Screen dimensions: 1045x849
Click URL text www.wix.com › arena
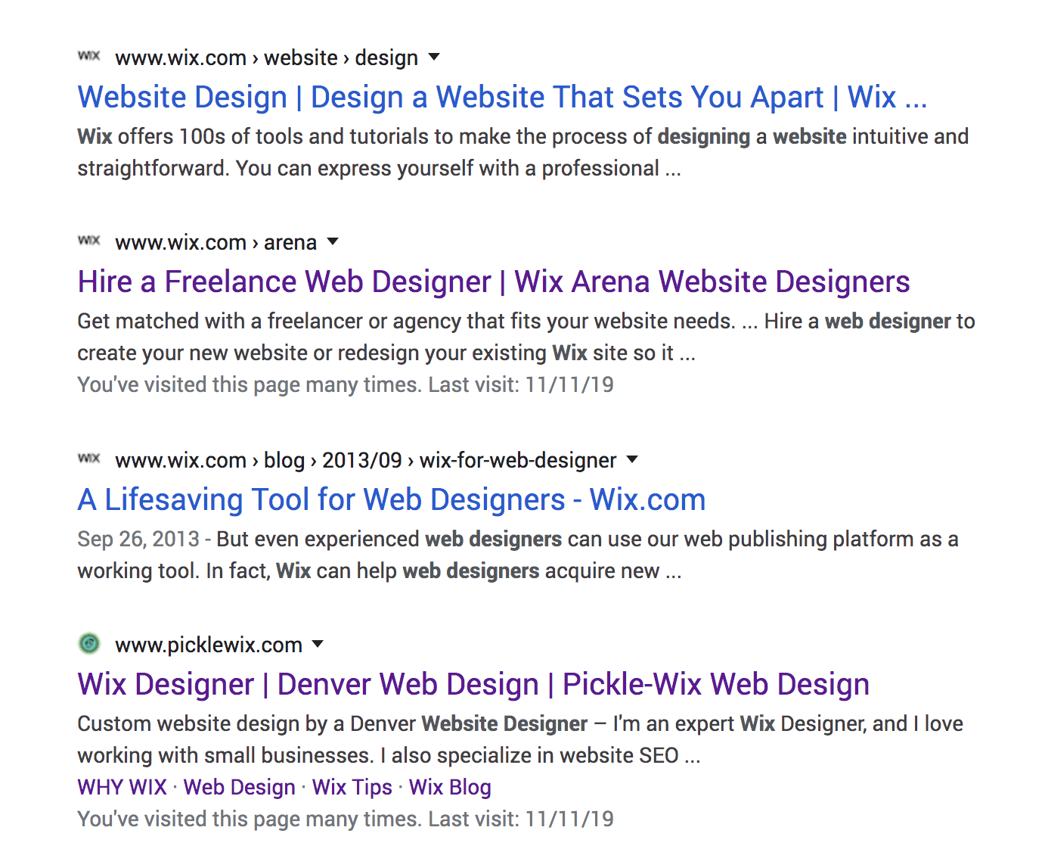point(216,242)
